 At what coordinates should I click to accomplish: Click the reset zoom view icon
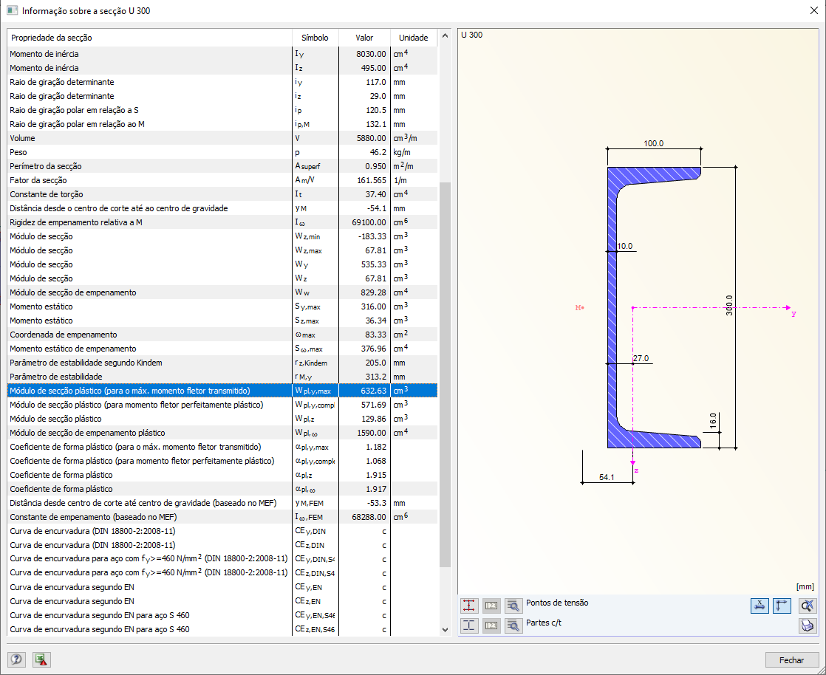click(808, 606)
